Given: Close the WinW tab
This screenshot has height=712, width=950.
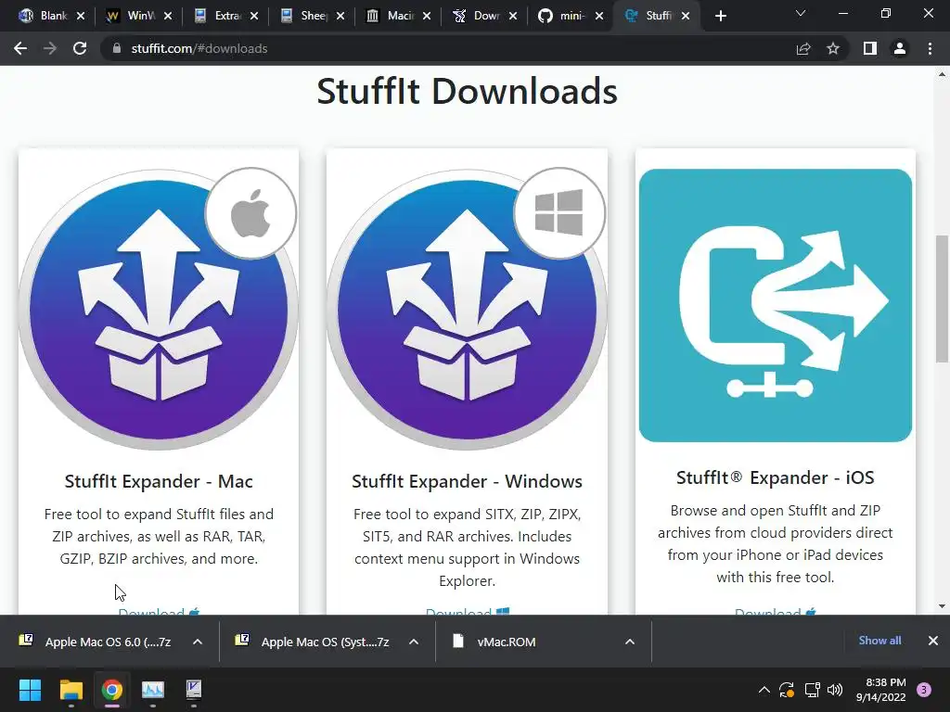Looking at the screenshot, I should click(168, 16).
